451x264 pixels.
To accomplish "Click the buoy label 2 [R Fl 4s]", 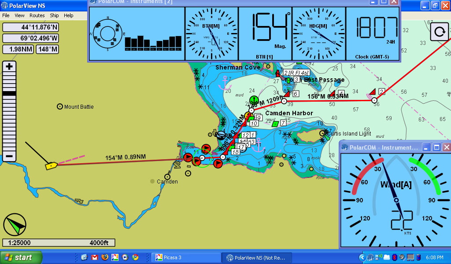I will [296, 73].
